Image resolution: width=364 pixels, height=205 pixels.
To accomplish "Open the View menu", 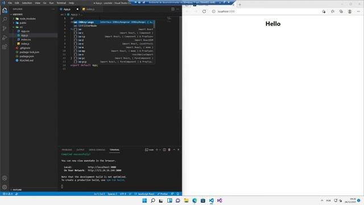I will pyautogui.click(x=38, y=3).
